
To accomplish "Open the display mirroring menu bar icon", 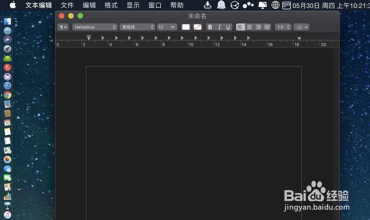I will (262, 5).
